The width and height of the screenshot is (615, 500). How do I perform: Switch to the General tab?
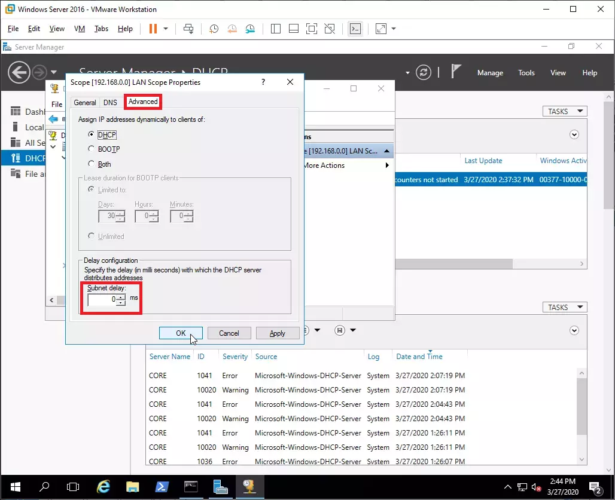click(85, 102)
